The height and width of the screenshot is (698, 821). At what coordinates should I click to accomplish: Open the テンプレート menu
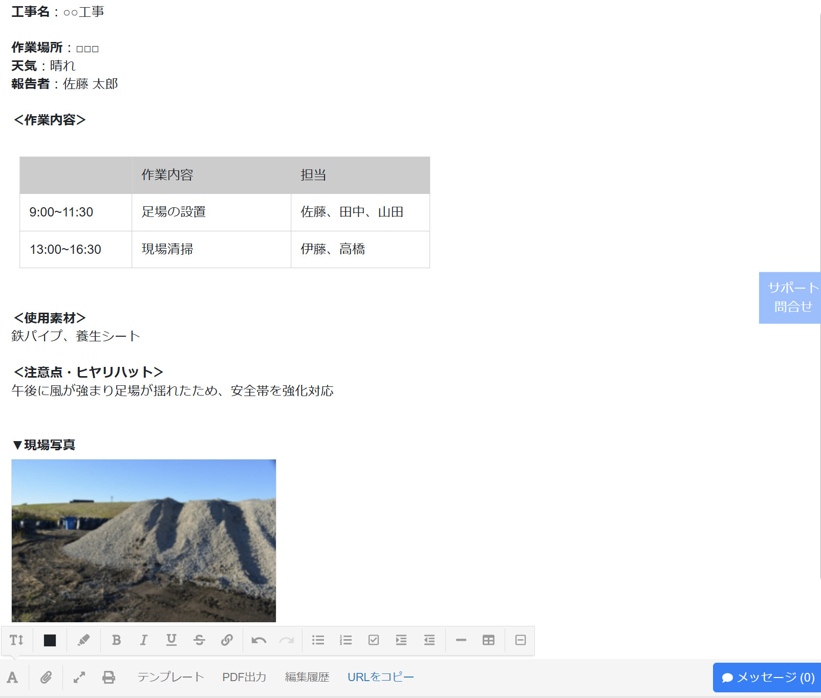(x=170, y=677)
